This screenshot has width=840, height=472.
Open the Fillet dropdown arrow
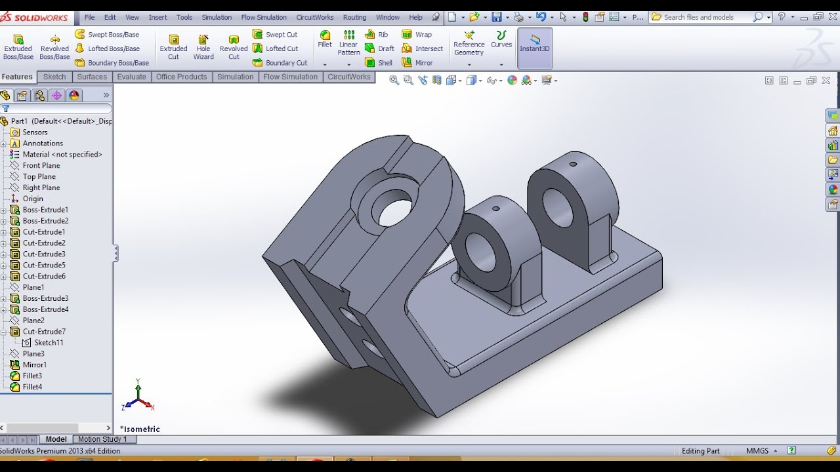tap(325, 65)
